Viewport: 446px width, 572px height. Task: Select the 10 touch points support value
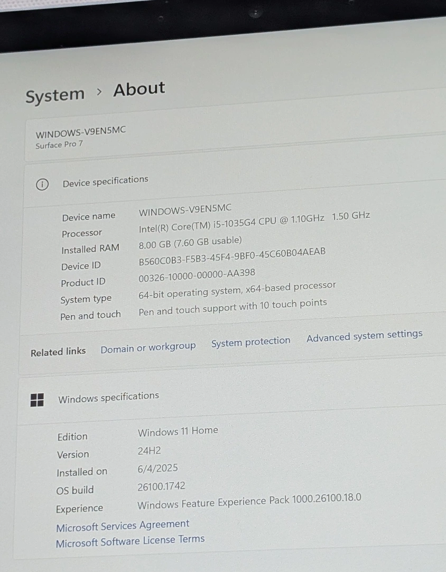233,307
